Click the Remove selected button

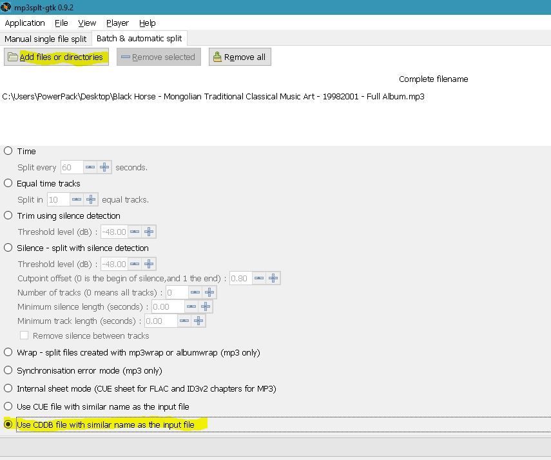tap(159, 57)
